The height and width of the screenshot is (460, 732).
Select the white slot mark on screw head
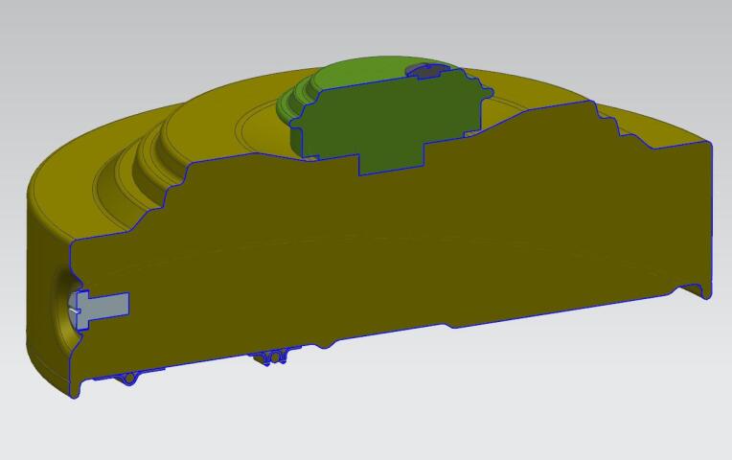(74, 310)
